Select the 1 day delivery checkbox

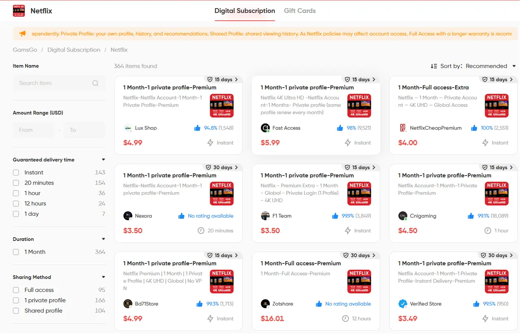(16, 214)
